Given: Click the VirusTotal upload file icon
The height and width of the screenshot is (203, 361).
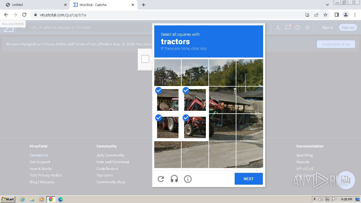Looking at the screenshot, I should pos(278,27).
